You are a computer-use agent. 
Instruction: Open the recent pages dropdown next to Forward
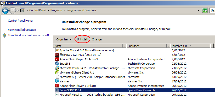coord(18,10)
